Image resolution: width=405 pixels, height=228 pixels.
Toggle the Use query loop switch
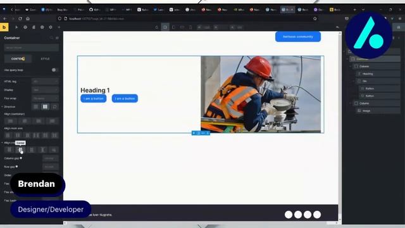coord(54,70)
